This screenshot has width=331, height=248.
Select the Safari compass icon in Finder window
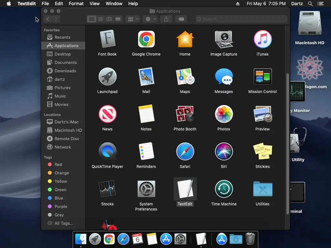tap(185, 151)
